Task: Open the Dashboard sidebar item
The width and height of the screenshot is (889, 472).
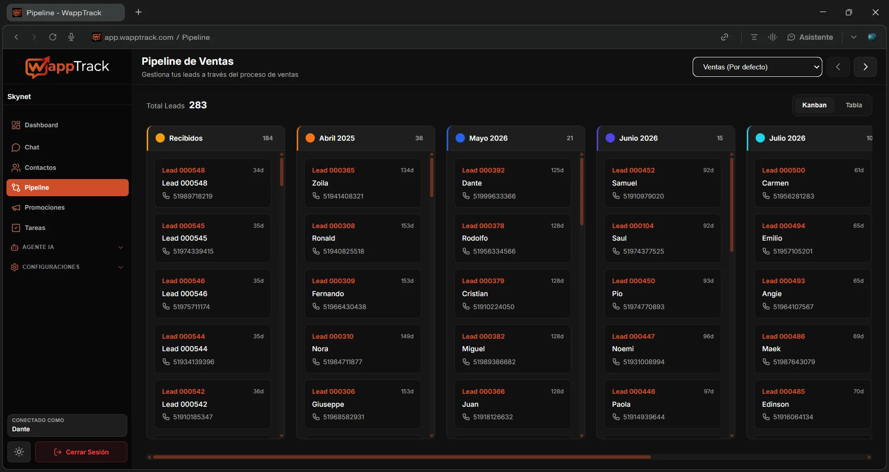Action: click(x=68, y=125)
